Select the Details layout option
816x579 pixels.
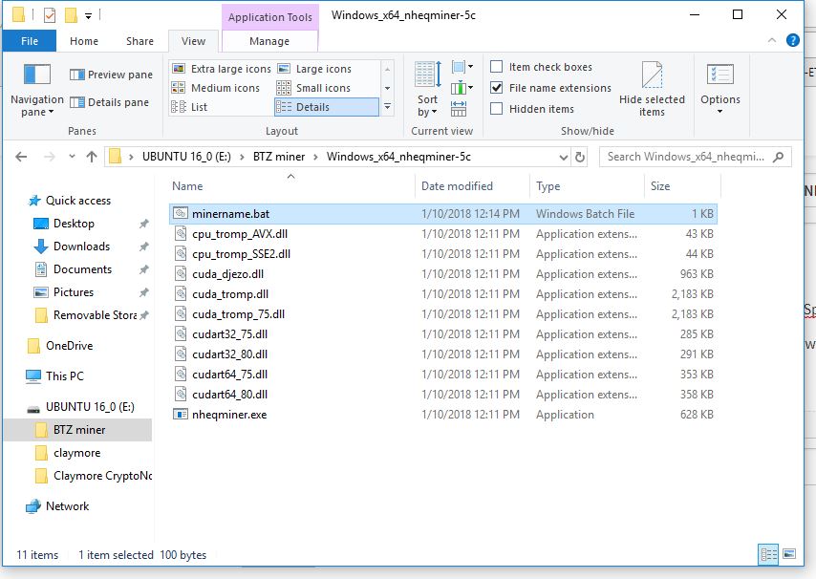pyautogui.click(x=326, y=107)
